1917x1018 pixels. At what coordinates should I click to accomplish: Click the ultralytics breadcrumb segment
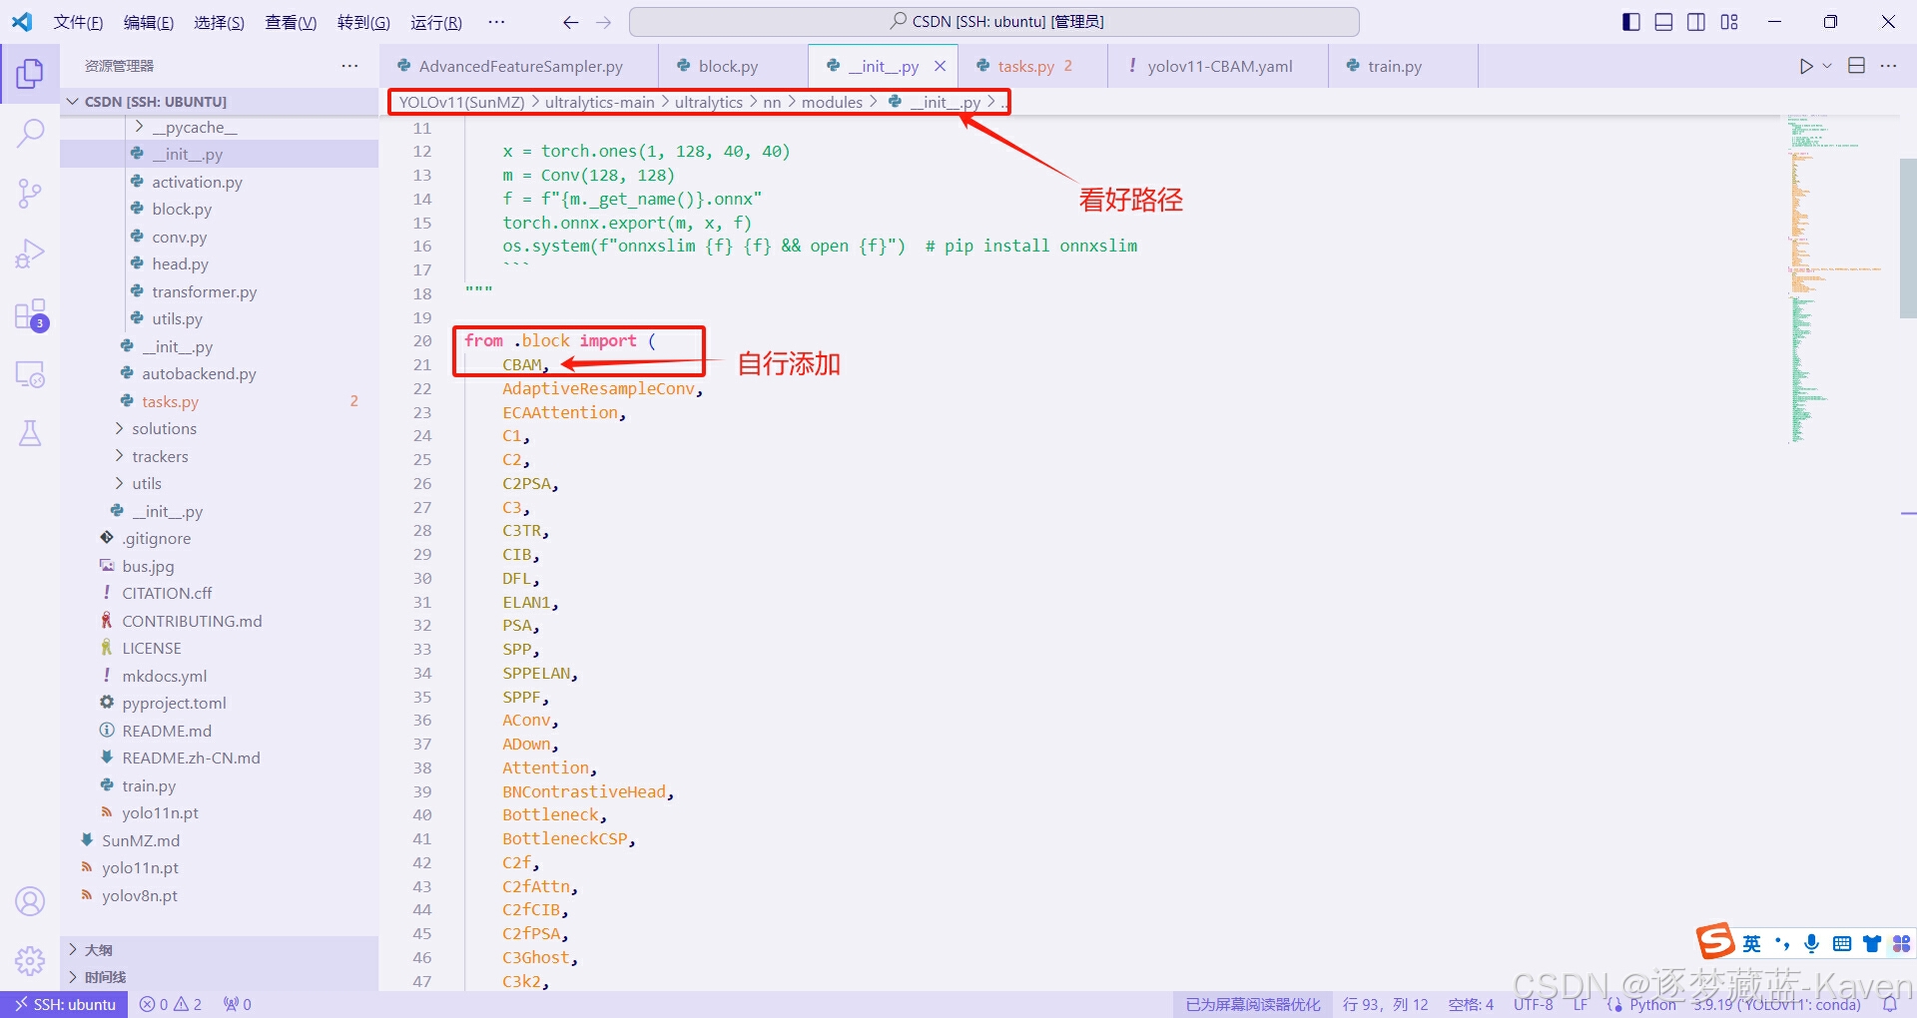(x=708, y=102)
